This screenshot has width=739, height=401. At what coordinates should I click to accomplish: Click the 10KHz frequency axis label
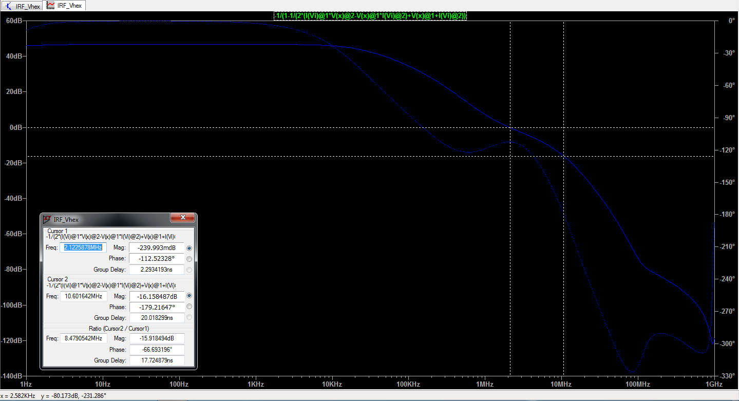tap(332, 385)
